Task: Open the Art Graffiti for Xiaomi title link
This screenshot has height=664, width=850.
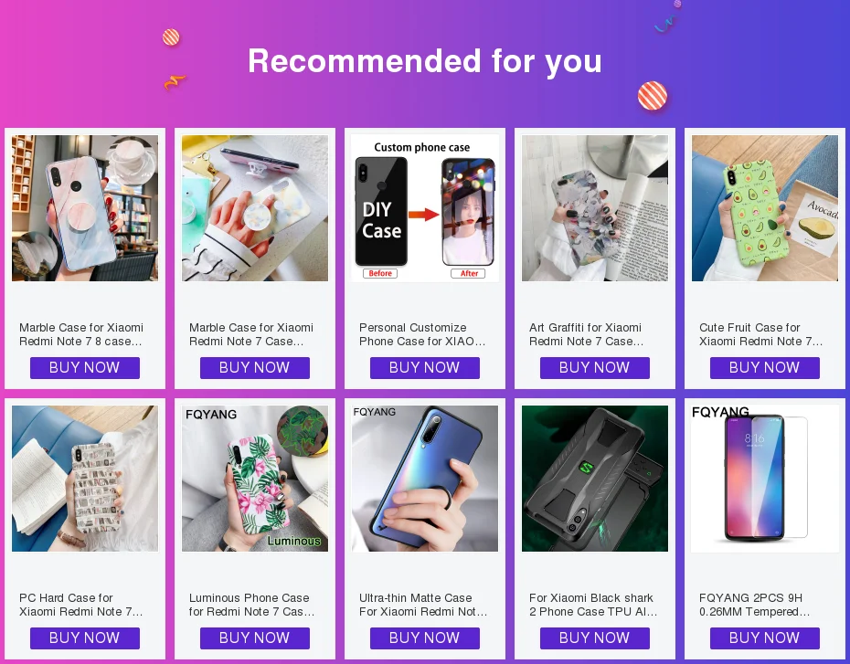Action: pos(586,334)
